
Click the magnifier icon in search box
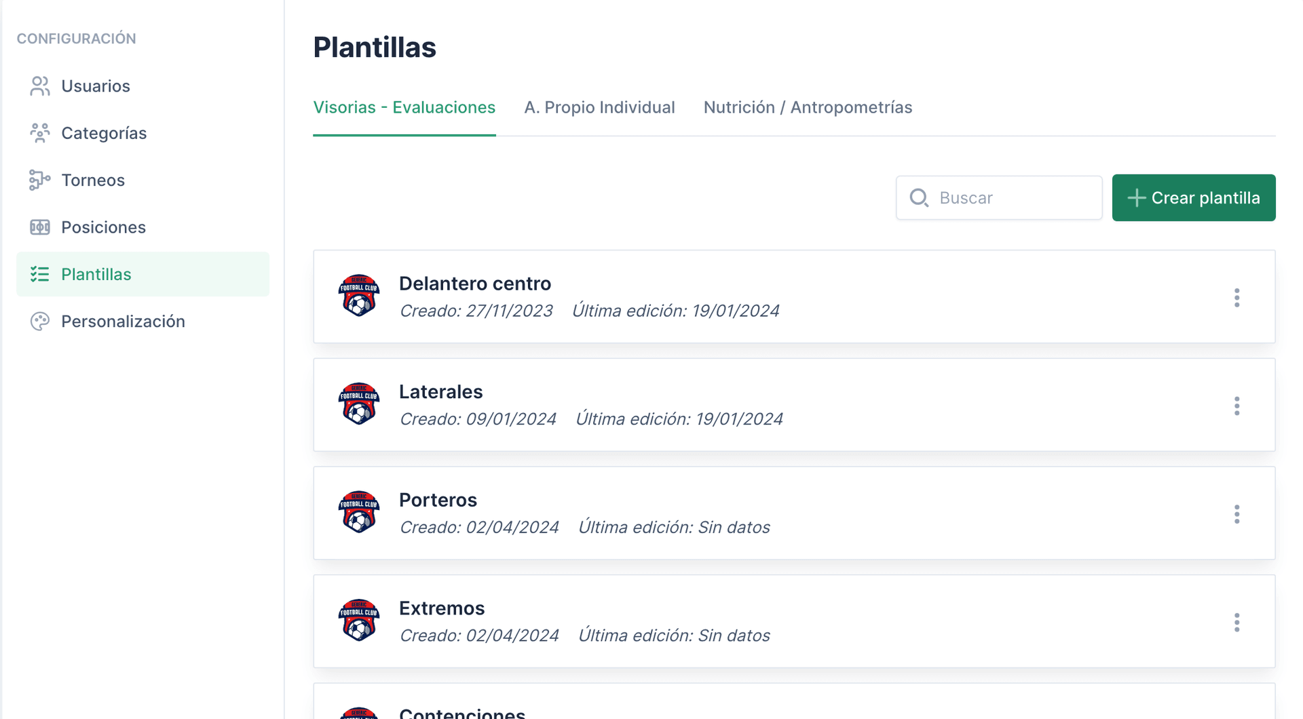pos(919,197)
